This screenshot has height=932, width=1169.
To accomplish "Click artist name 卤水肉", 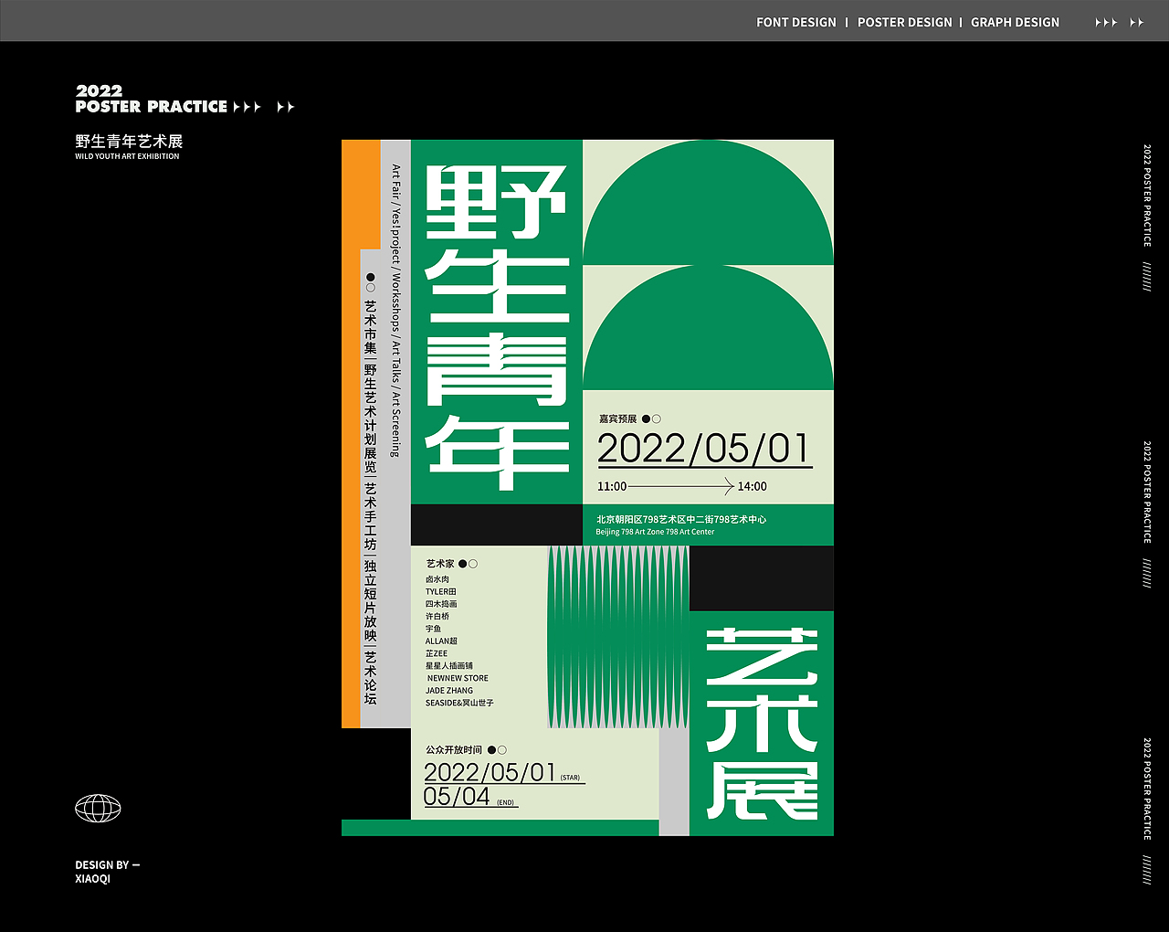I will 437,579.
